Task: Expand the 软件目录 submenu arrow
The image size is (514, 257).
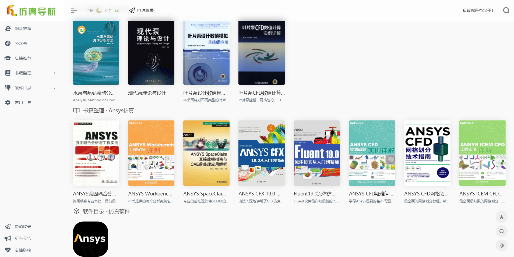Action: click(x=55, y=88)
